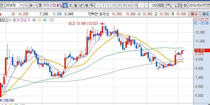Open the empty interval combo box dropdown

pos(146,5)
